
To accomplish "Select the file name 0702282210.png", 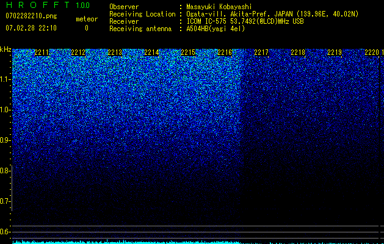I will point(31,16).
